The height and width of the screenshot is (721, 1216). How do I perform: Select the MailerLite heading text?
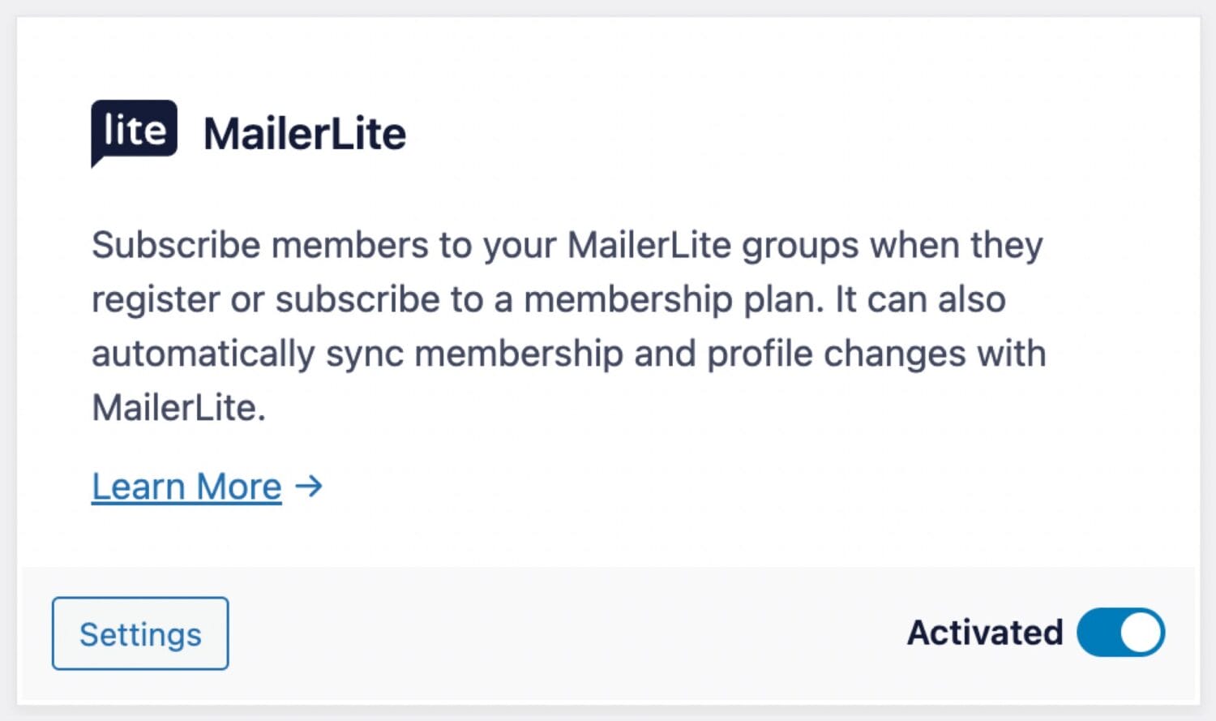point(304,134)
